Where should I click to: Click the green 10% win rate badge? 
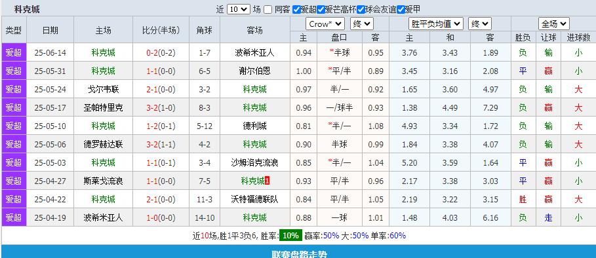[290, 236]
